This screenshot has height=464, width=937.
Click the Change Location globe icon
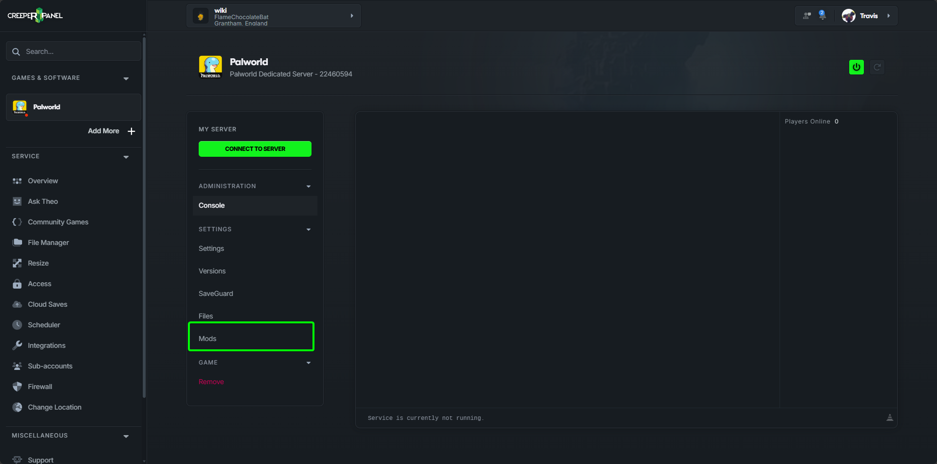point(17,407)
